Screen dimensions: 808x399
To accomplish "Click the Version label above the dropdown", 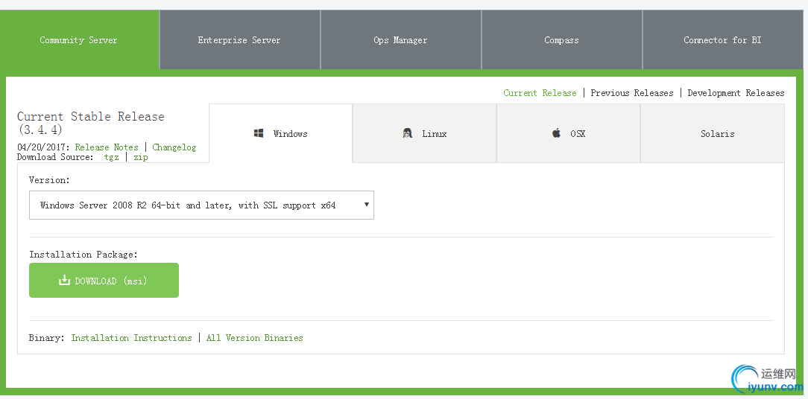I will coord(49,180).
